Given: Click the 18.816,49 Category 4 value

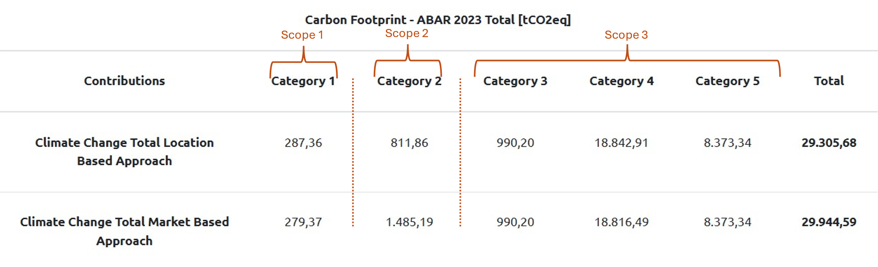Looking at the screenshot, I should (x=621, y=222).
